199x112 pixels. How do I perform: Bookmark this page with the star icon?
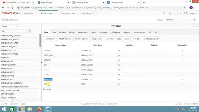click(x=185, y=7)
